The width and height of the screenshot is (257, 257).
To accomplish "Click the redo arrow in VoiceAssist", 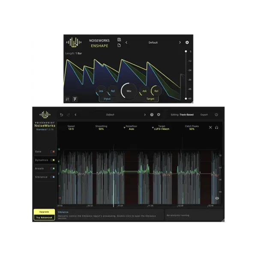I will (x=69, y=115).
